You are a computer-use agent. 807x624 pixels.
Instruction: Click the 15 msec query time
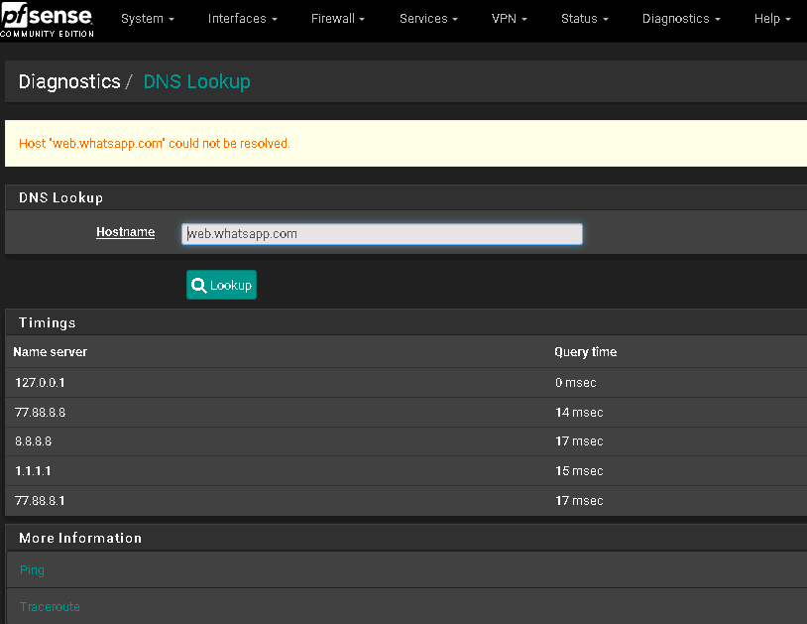579,471
